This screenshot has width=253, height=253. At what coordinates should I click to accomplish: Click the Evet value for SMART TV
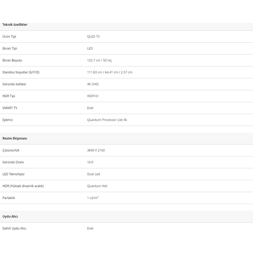90,108
